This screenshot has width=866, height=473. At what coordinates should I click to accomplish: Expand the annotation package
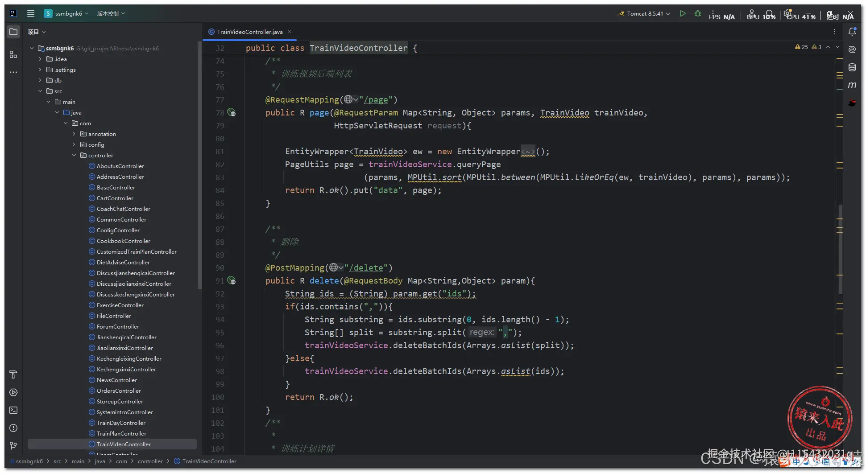point(74,134)
